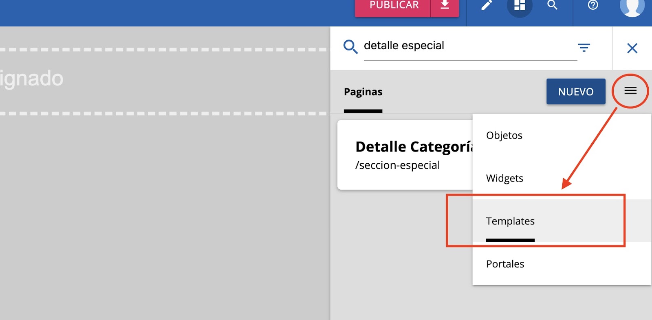Open the user avatar profile
Viewport: 652px width, 320px height.
[x=632, y=7]
